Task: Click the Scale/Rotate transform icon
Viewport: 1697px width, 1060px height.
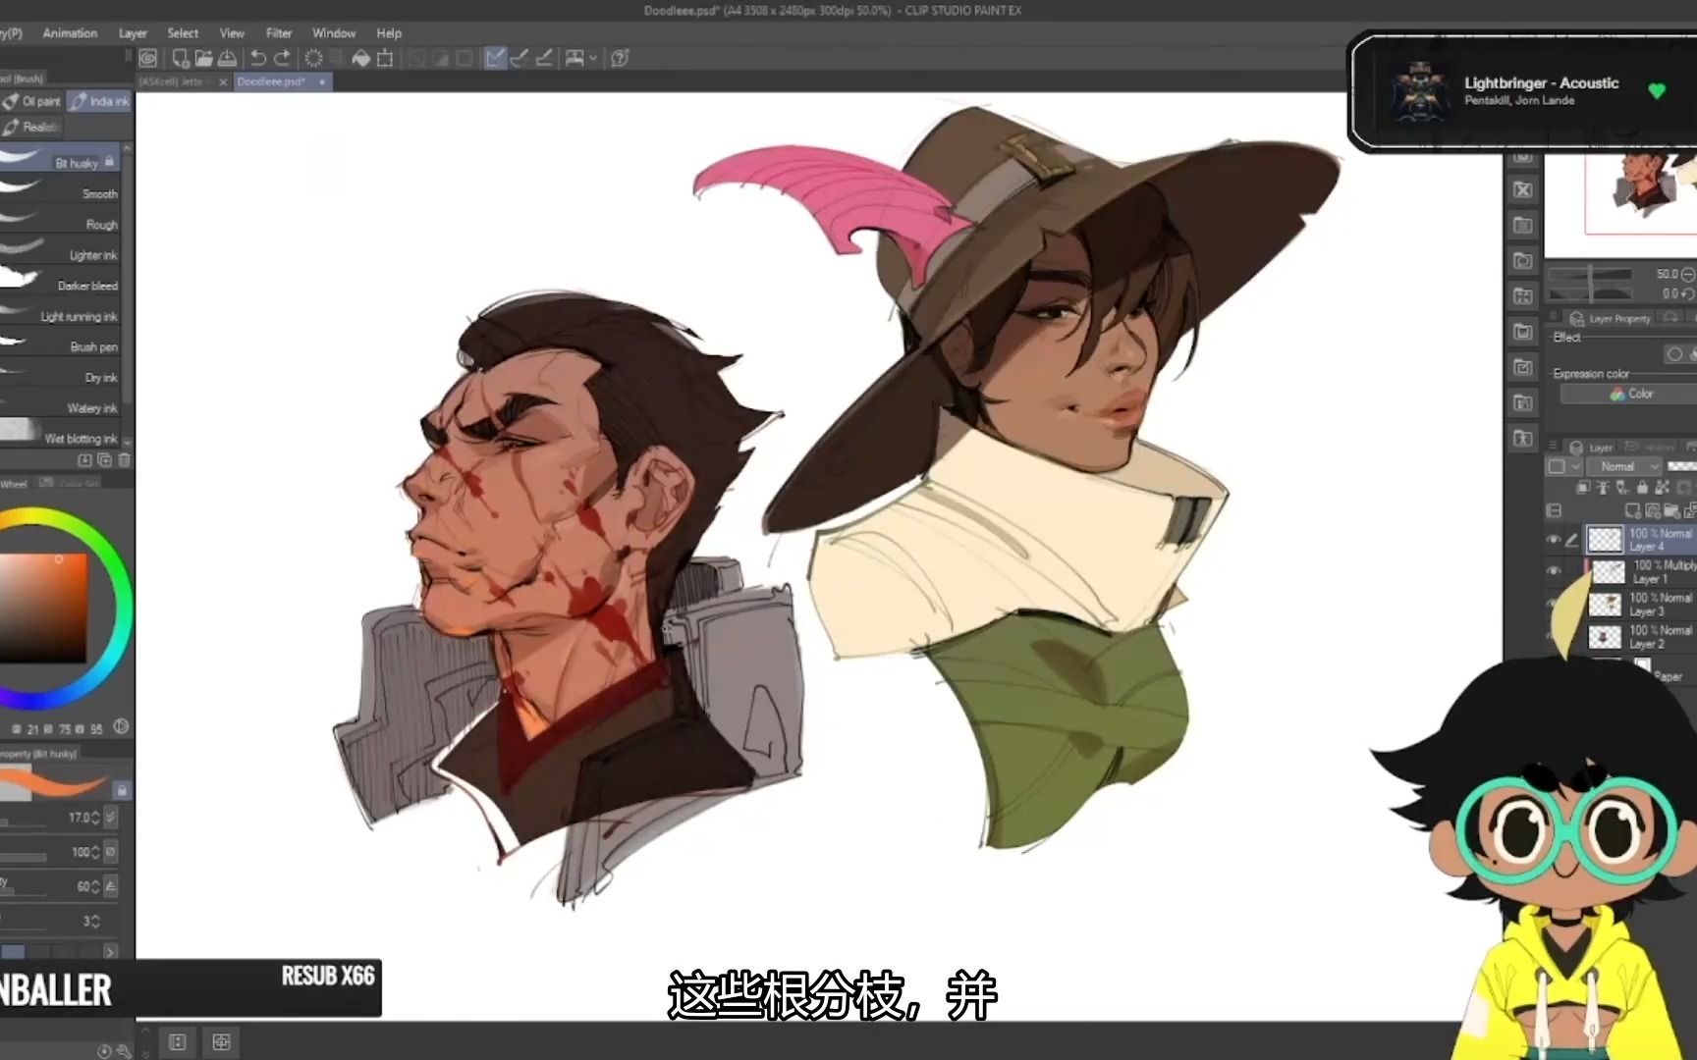Action: pyautogui.click(x=385, y=58)
